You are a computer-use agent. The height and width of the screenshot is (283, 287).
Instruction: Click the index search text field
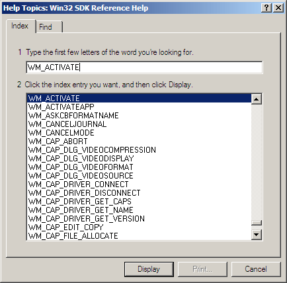(x=144, y=67)
